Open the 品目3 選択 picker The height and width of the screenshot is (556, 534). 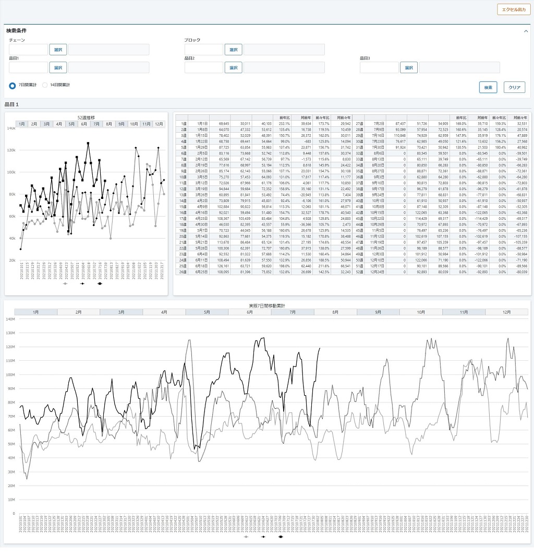[x=409, y=67]
